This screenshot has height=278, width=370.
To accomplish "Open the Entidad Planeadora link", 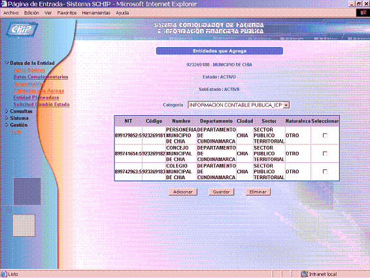I will click(36, 97).
